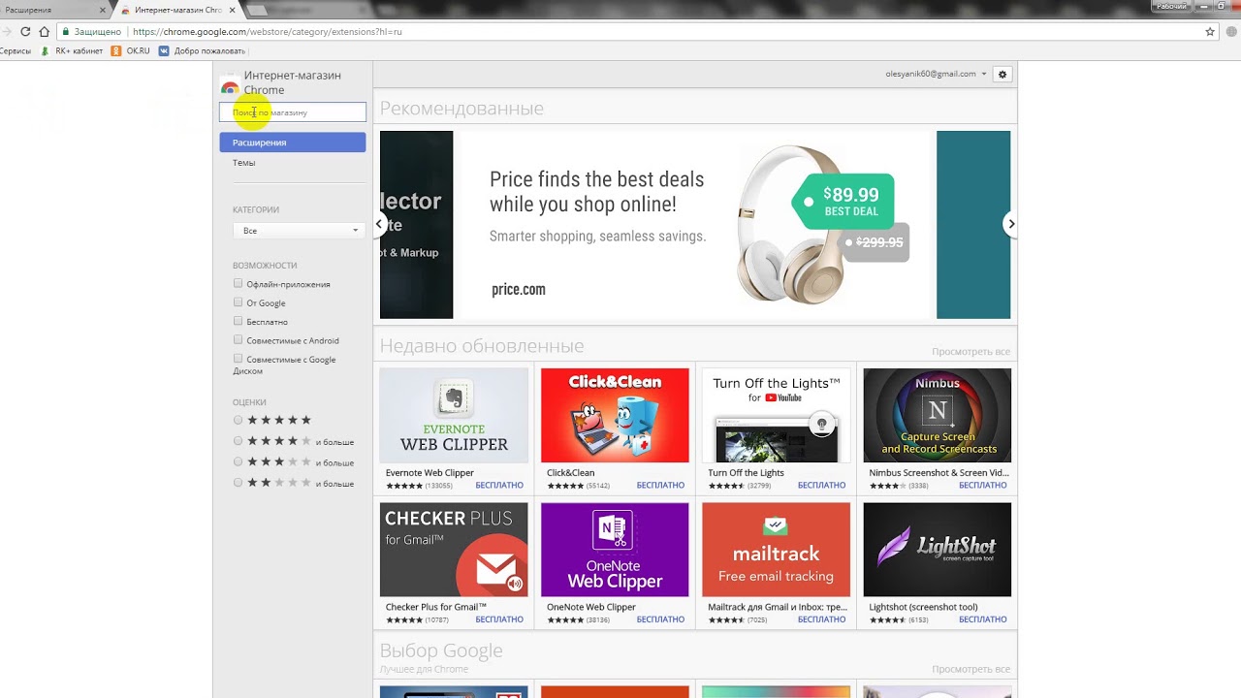Click БЕСПЛАТНО under Mailtrack

tap(821, 619)
